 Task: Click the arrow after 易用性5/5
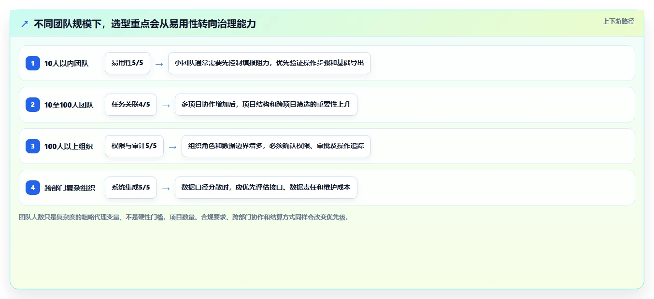[x=159, y=64]
